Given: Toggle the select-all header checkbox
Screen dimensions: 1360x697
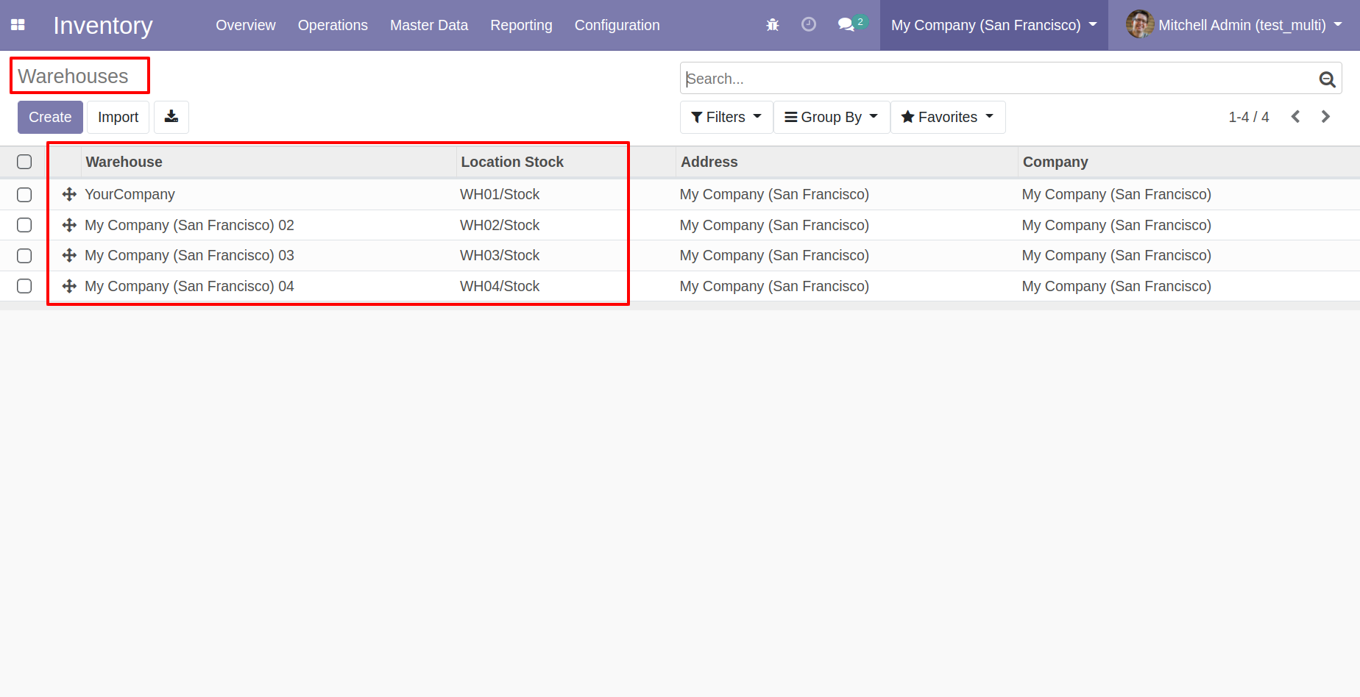Looking at the screenshot, I should click(24, 162).
